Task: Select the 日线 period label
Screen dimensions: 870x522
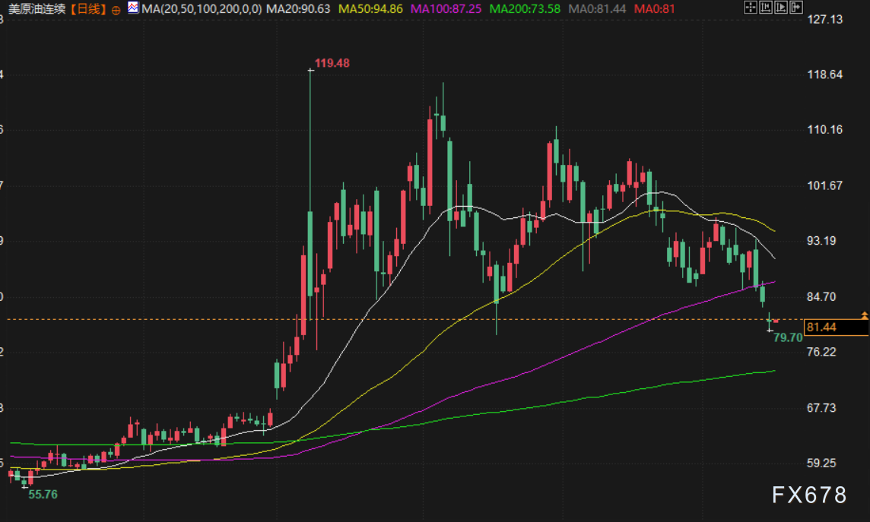Action: (x=87, y=9)
